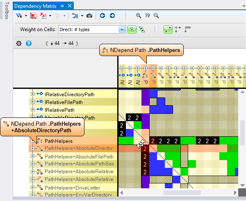
Task: Click class icon of PathHelpers+DriveLetter row
Action: click(x=40, y=187)
